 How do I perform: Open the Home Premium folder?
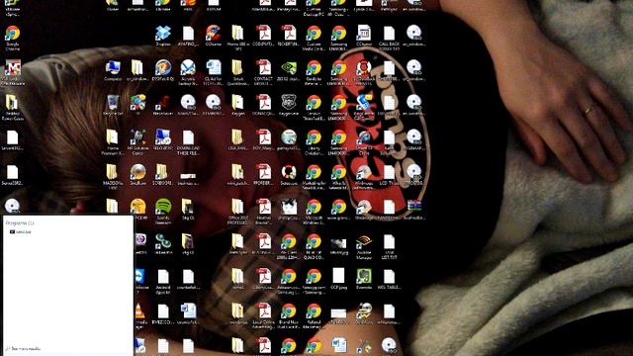pyautogui.click(x=113, y=141)
